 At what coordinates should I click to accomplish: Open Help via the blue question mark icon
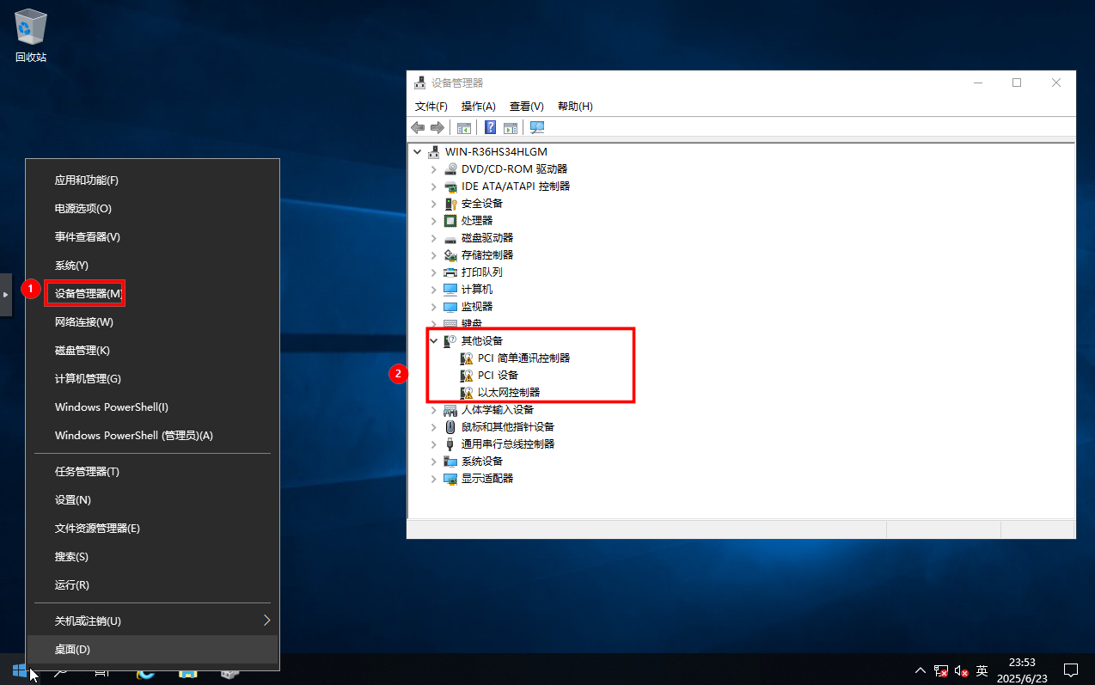click(x=491, y=128)
